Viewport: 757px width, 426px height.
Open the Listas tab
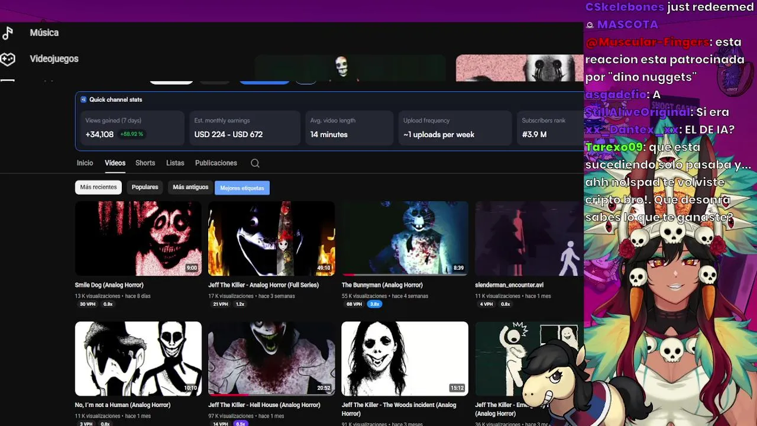click(175, 163)
